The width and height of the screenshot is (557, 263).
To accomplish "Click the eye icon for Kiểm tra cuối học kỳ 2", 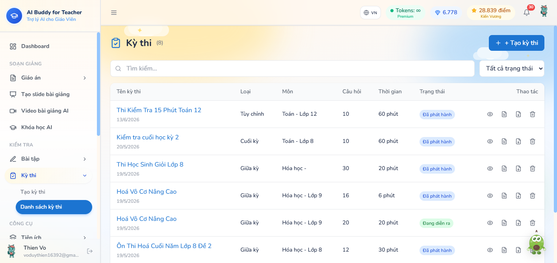I will [490, 141].
